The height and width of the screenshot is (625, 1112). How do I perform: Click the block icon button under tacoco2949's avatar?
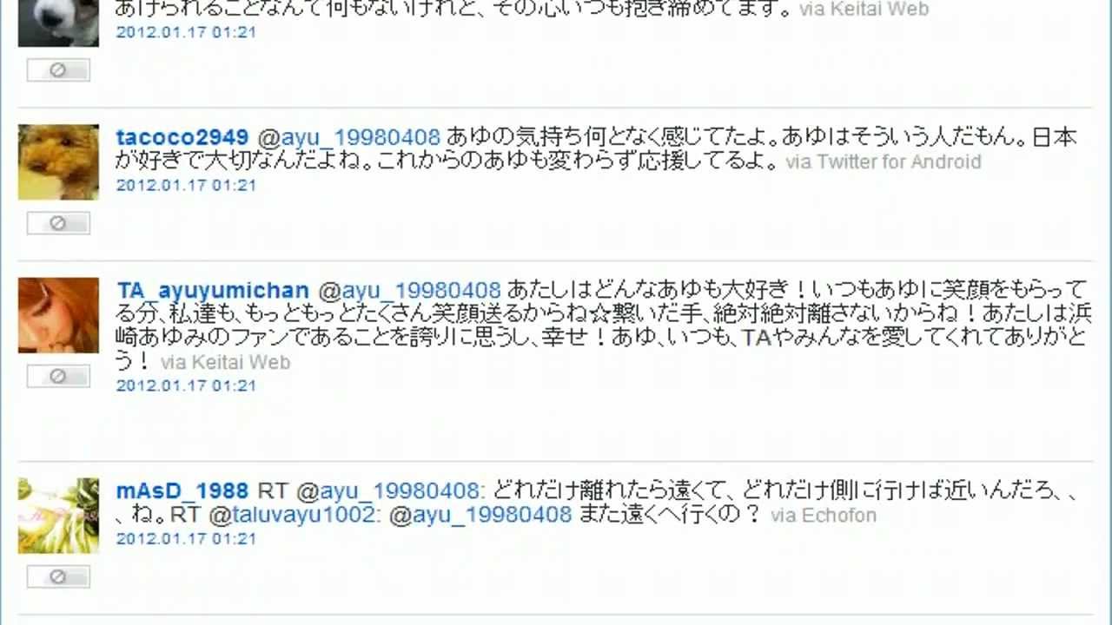pos(58,223)
